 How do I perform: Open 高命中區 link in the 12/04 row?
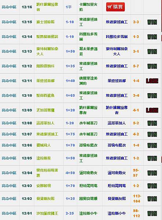[9, 173]
